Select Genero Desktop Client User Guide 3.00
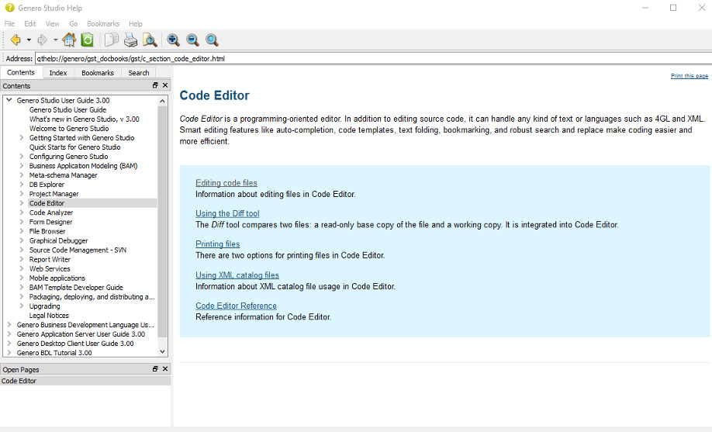 (x=75, y=344)
